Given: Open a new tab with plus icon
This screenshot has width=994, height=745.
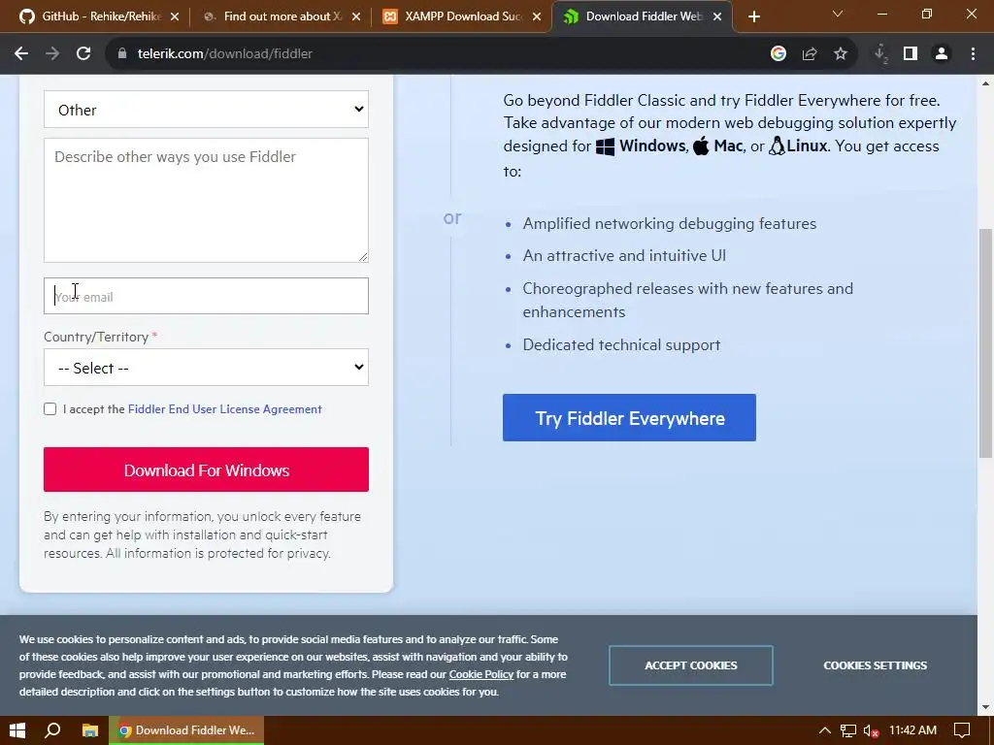Looking at the screenshot, I should pyautogui.click(x=753, y=17).
